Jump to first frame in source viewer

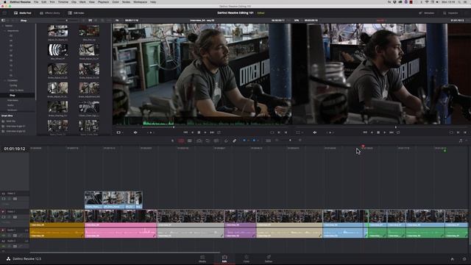185,132
